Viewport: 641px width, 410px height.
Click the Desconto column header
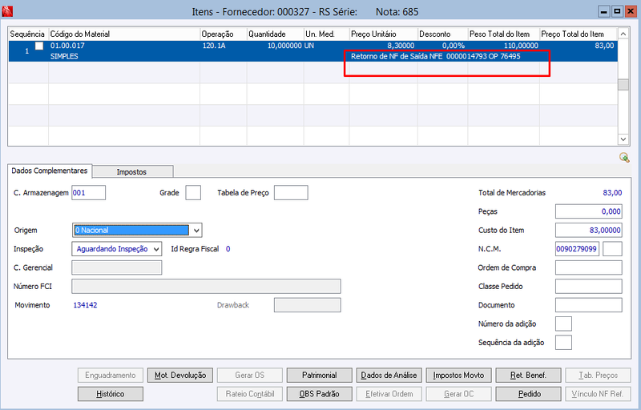point(443,34)
